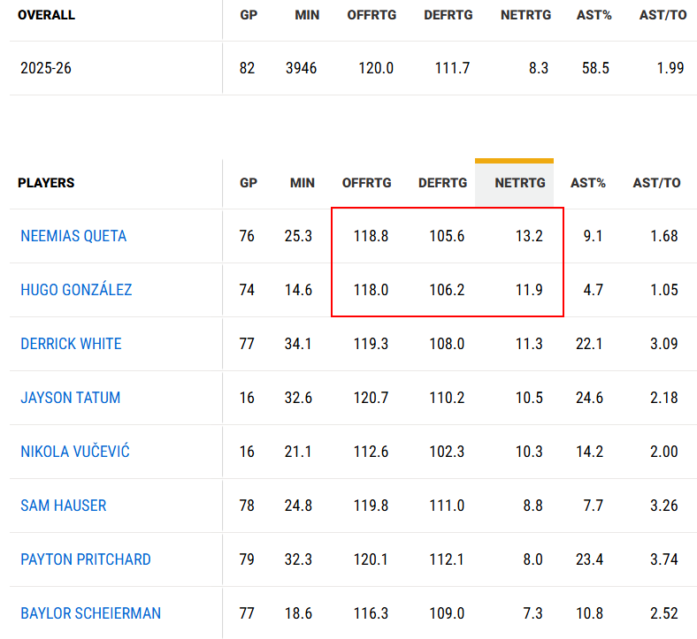This screenshot has width=697, height=639.
Task: Click the OVERALL table header label
Action: [46, 15]
